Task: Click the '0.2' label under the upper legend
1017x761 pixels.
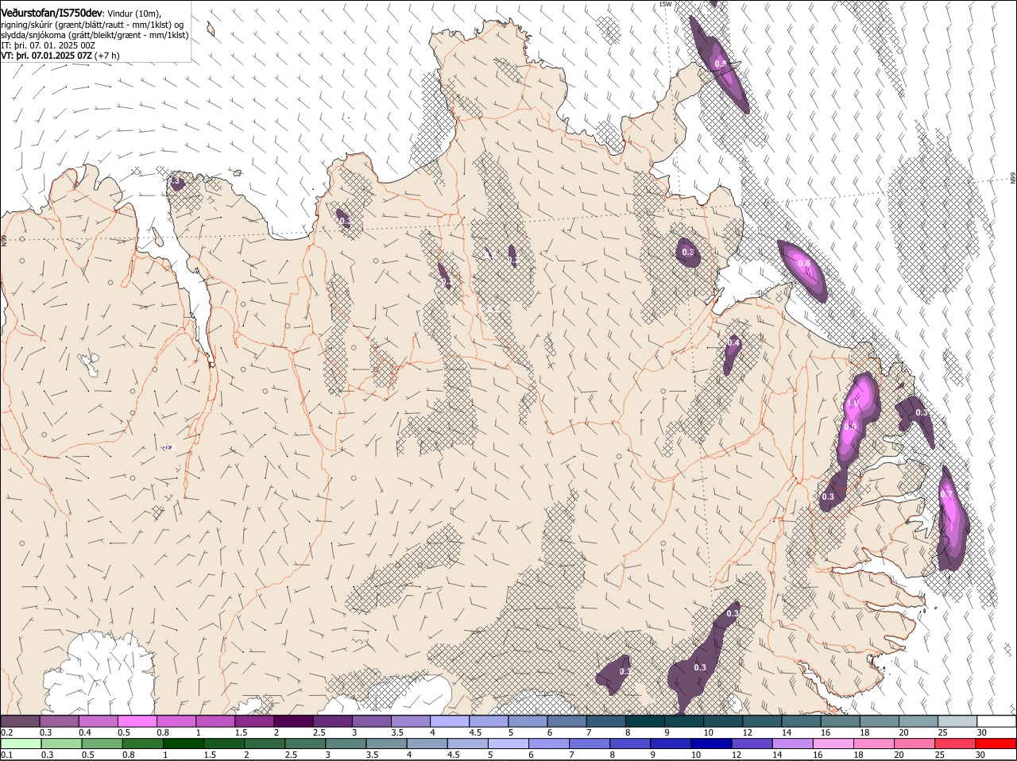Action: (7, 732)
